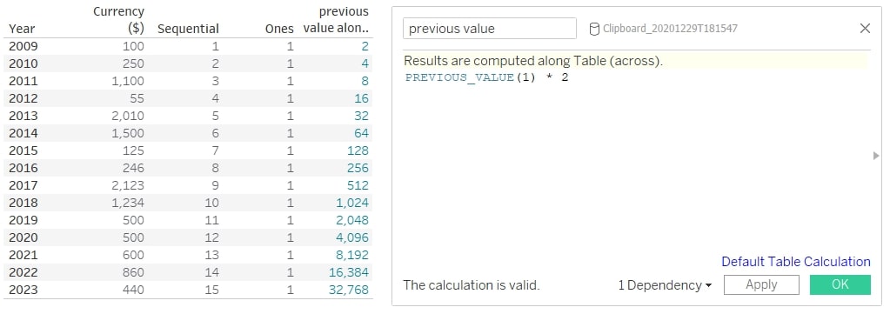Viewport: 890px width, 314px height.
Task: Confirm the calculation with OK
Action: [x=840, y=285]
